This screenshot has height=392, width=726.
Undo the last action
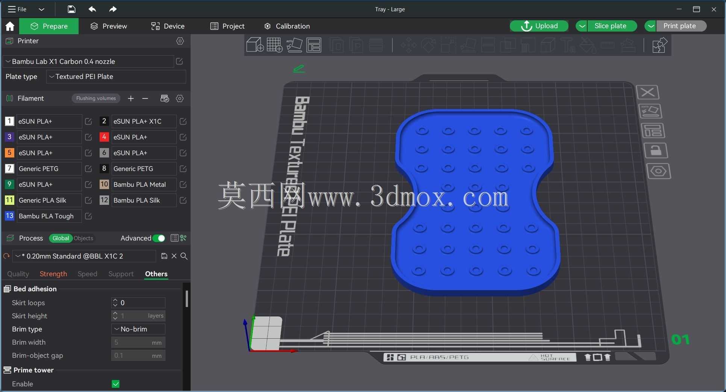92,9
